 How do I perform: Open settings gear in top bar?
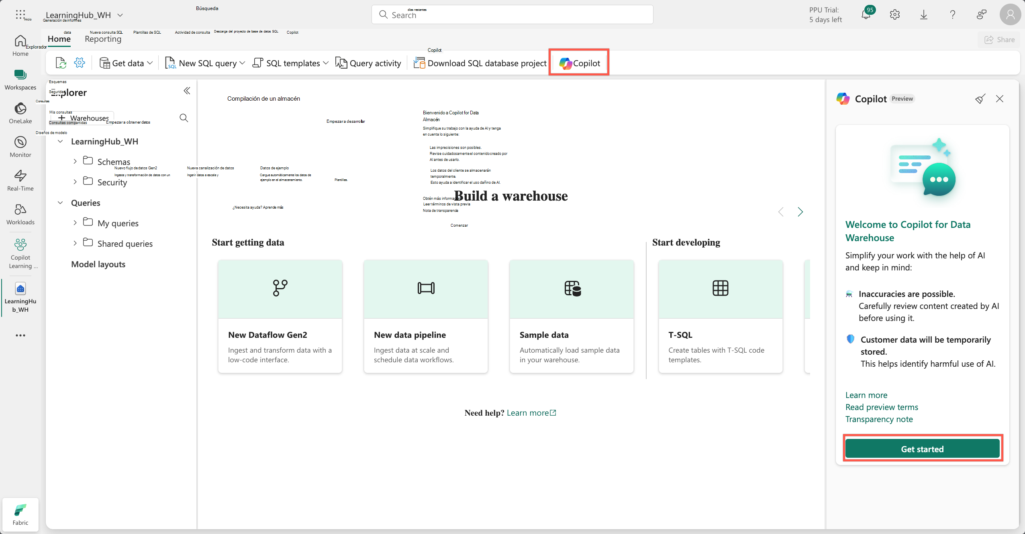pyautogui.click(x=894, y=15)
